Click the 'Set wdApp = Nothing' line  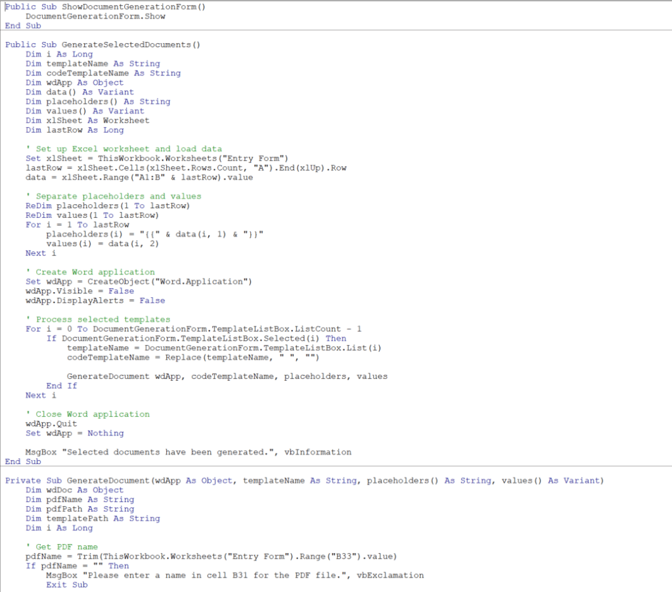74,433
